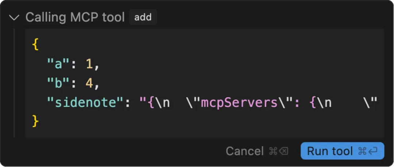Click the "add" tool name badge
Screen dimensions: 394x167
tap(143, 17)
